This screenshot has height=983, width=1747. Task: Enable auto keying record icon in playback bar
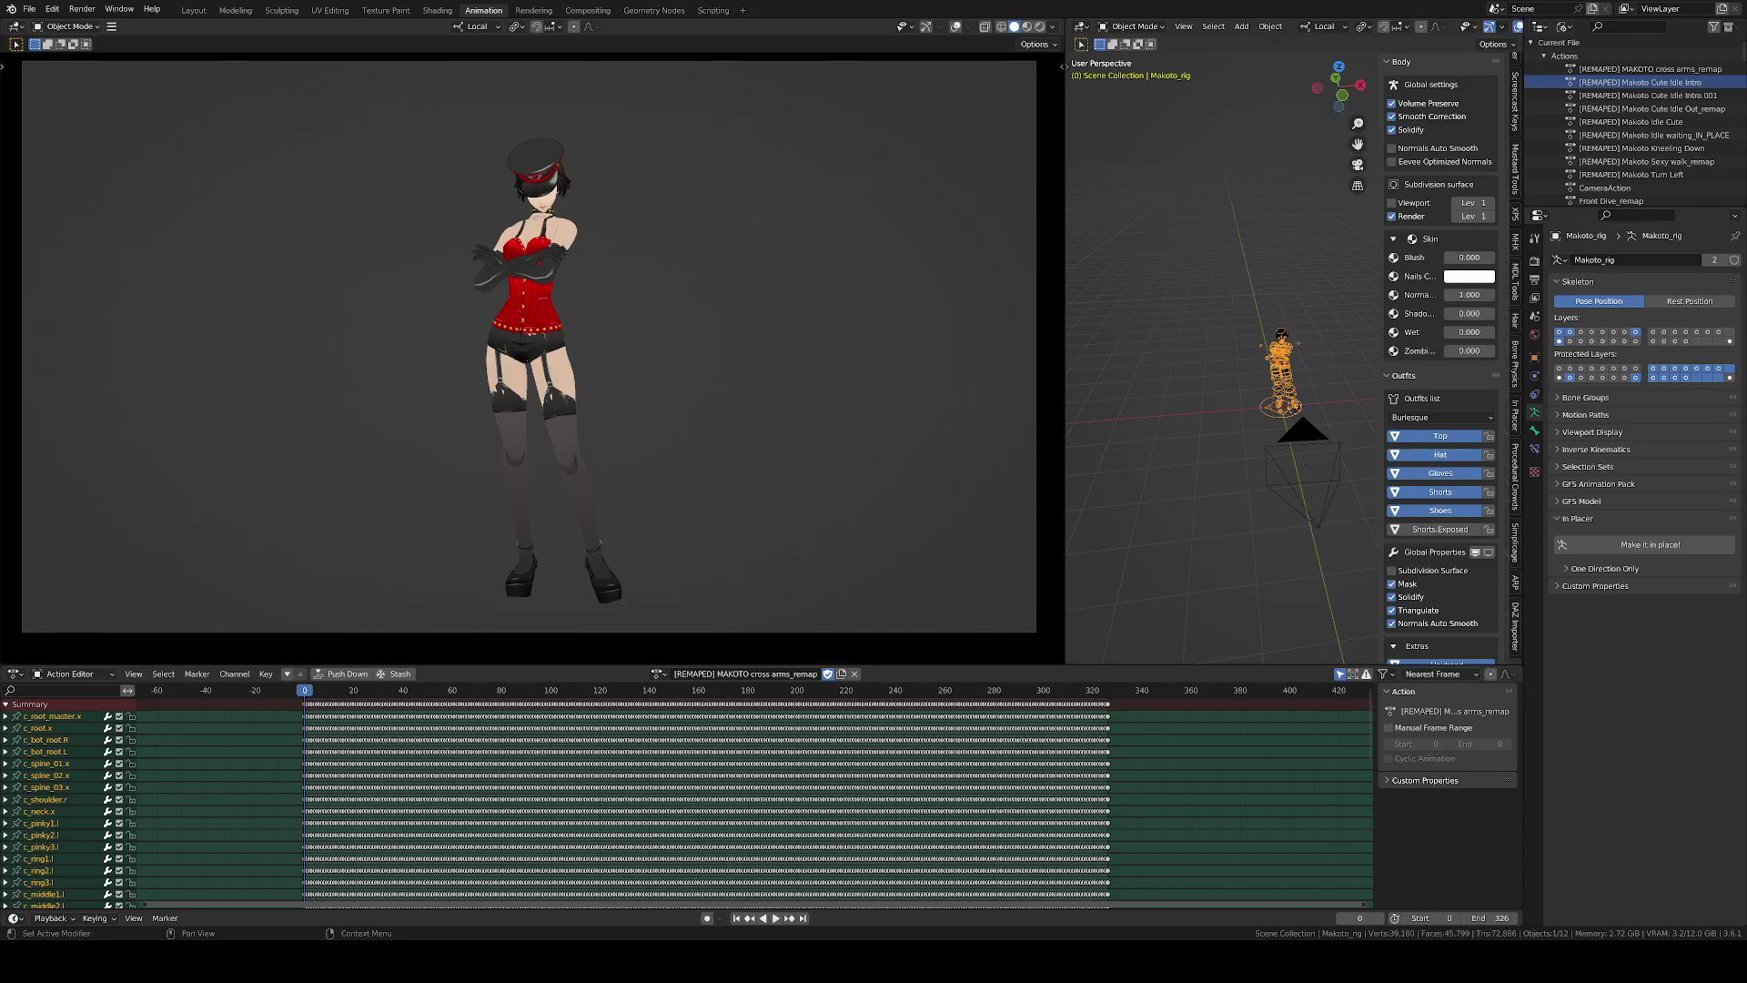coord(707,918)
